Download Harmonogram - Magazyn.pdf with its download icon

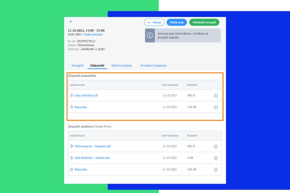coord(216,146)
